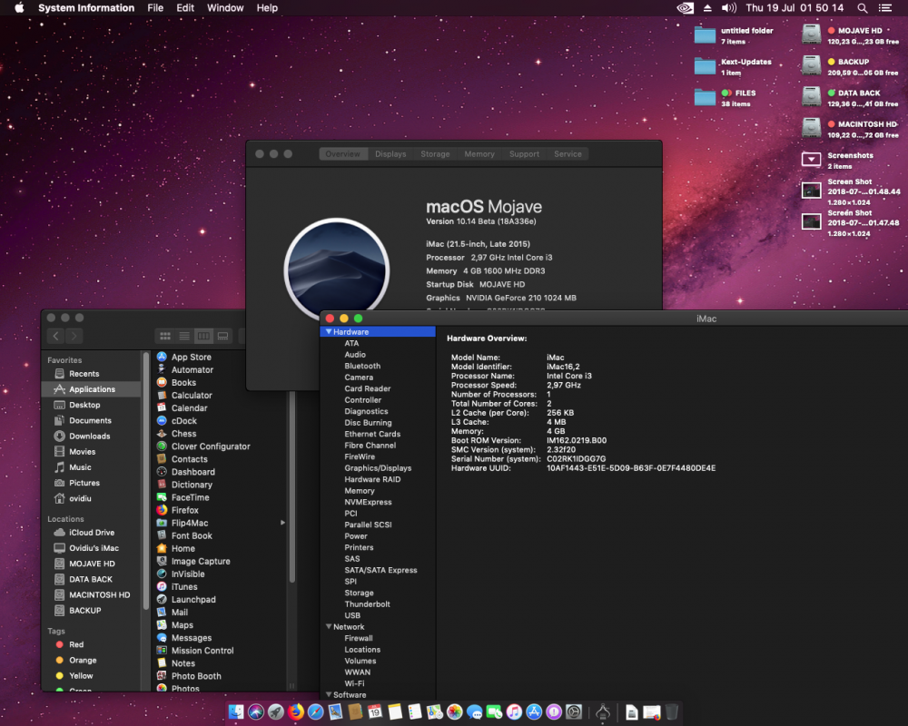Open the Screenshots stack on desktop
This screenshot has height=726, width=908.
point(811,159)
